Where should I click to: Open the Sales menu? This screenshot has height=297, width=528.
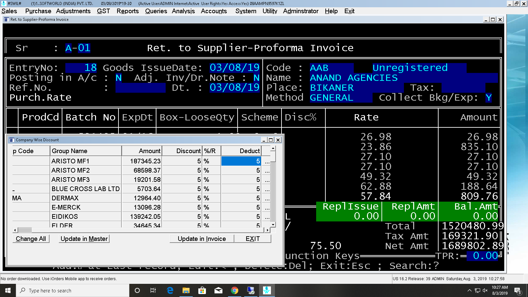pos(9,11)
